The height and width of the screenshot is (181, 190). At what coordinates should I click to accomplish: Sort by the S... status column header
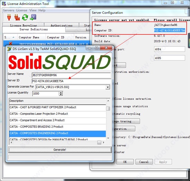pos(10,37)
